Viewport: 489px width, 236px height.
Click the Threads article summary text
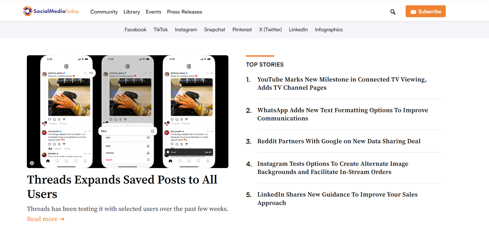pyautogui.click(x=127, y=209)
